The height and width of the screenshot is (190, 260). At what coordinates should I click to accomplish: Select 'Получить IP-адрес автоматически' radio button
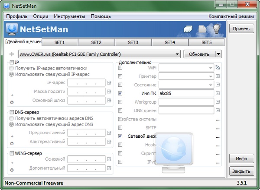pyautogui.click(x=12, y=68)
